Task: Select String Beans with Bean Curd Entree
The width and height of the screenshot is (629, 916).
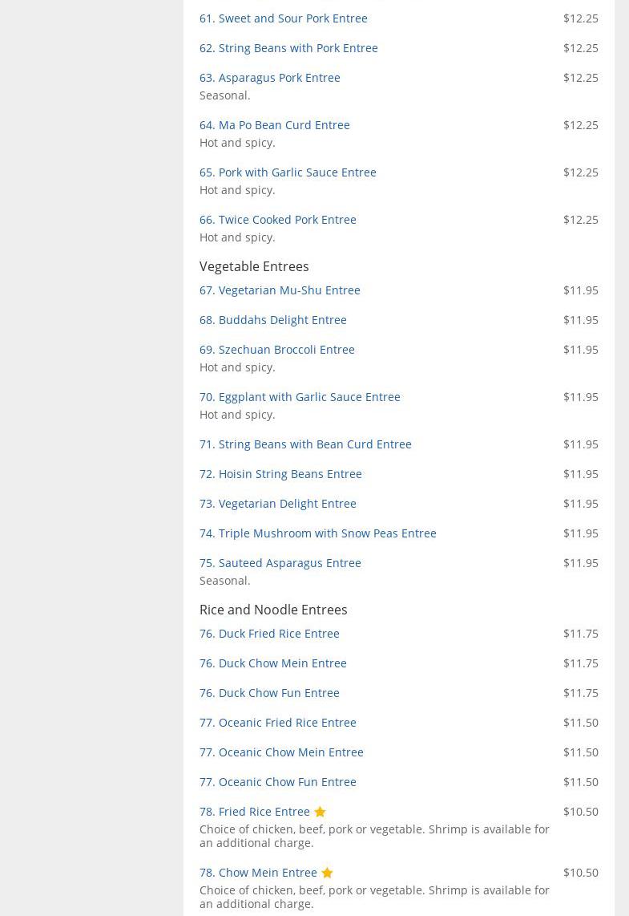Action: [x=305, y=444]
